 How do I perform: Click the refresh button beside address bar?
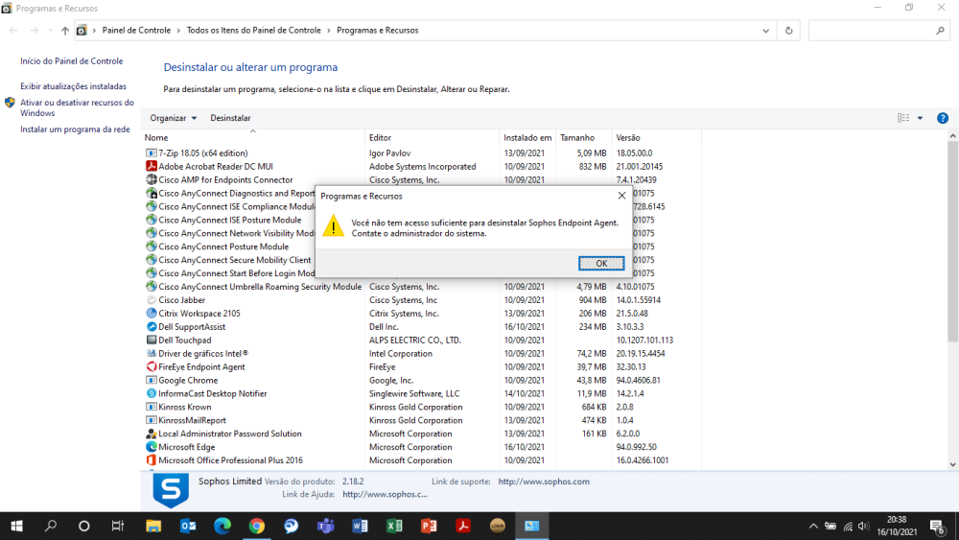pyautogui.click(x=788, y=31)
